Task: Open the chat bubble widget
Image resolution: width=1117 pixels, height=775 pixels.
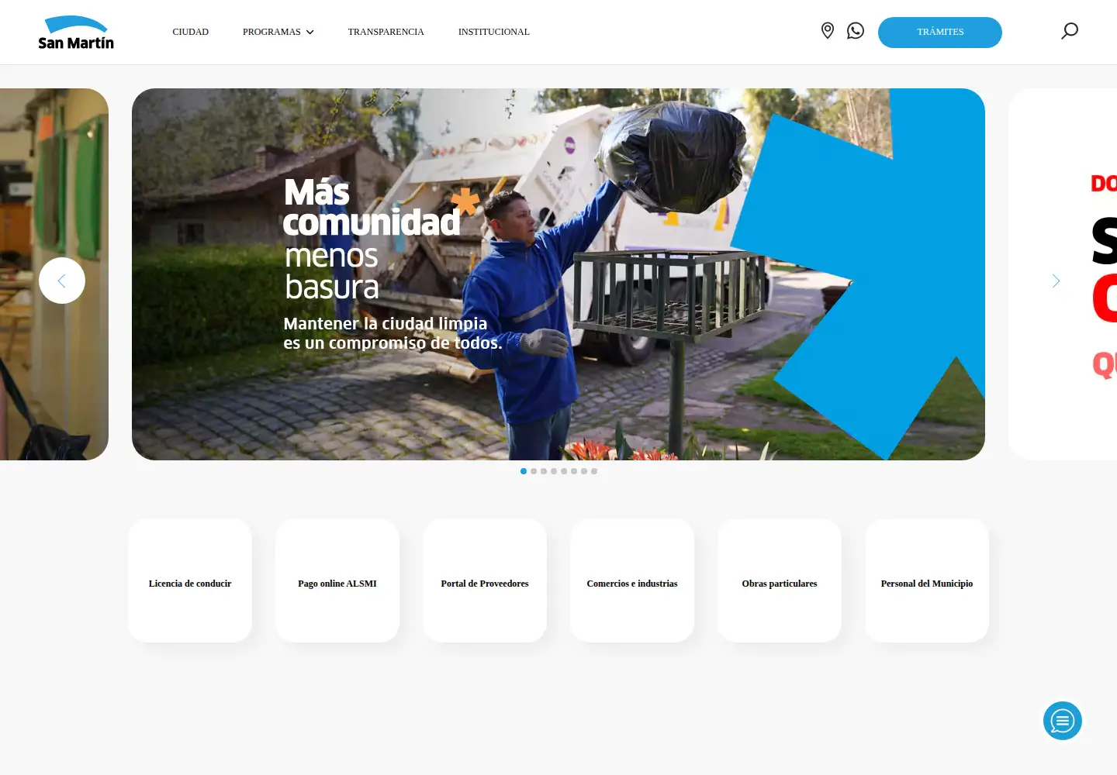Action: click(1063, 721)
